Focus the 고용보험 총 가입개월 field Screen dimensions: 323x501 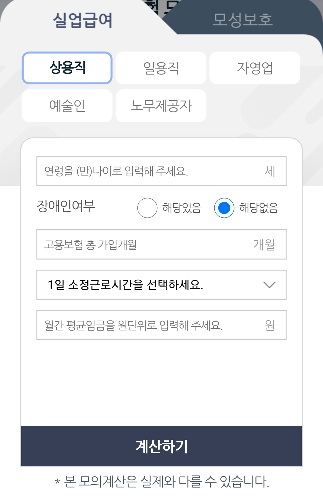161,245
